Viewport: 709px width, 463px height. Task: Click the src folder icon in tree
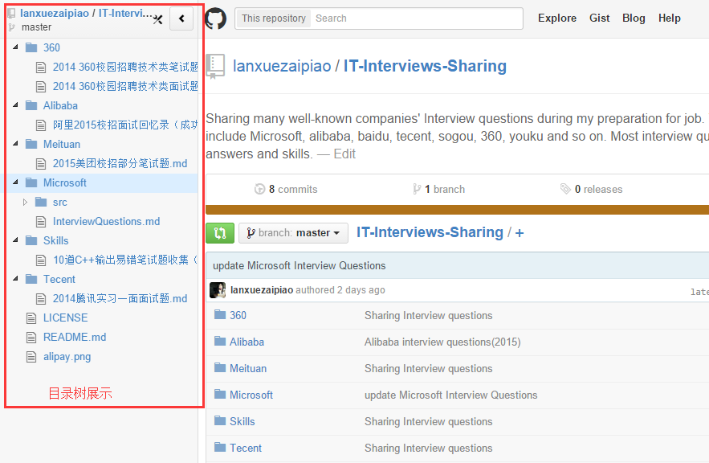(x=41, y=202)
